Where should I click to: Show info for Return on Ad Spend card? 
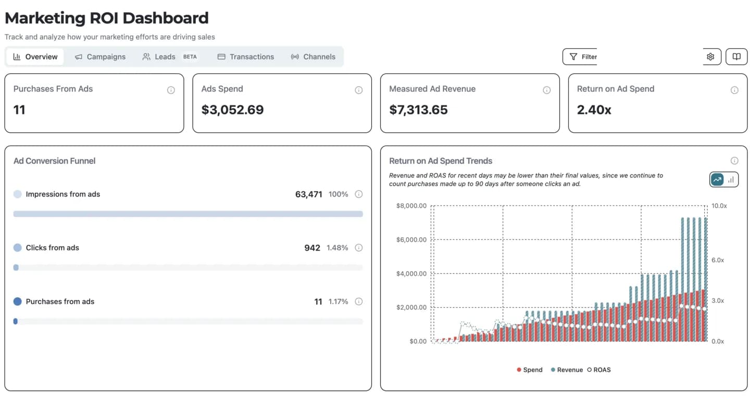pos(734,90)
